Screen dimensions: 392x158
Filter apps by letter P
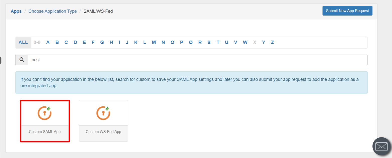[181, 42]
